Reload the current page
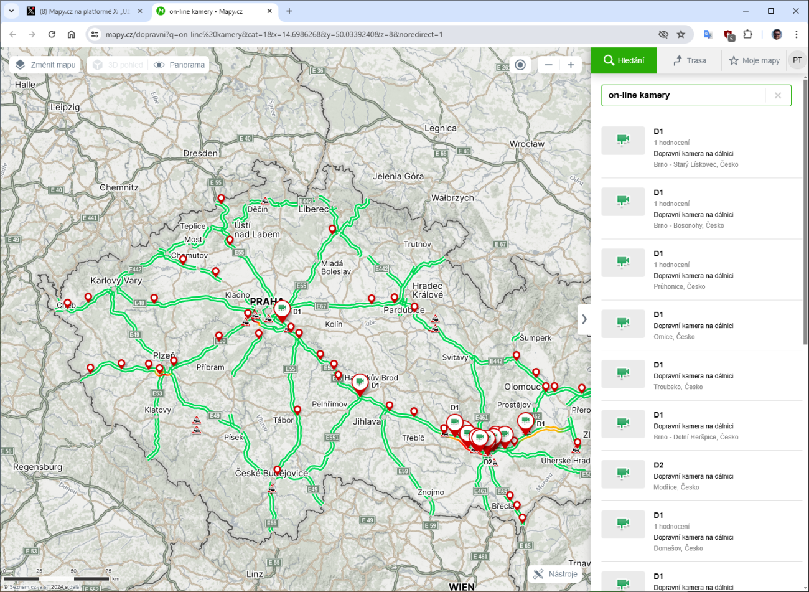This screenshot has width=809, height=592. click(x=52, y=34)
